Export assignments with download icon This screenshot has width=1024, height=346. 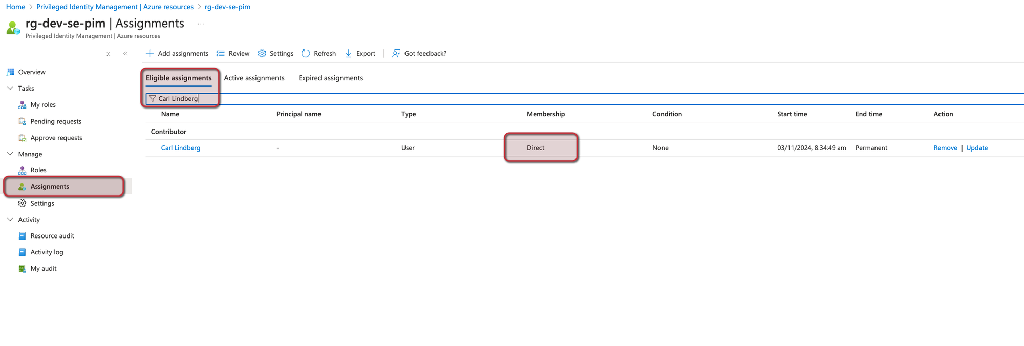click(349, 53)
